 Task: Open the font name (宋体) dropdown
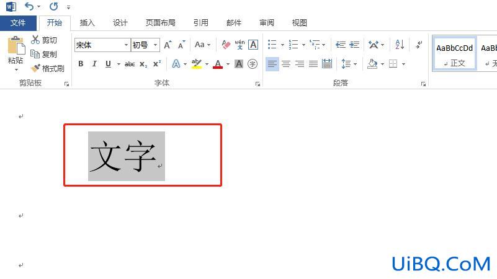coord(126,45)
